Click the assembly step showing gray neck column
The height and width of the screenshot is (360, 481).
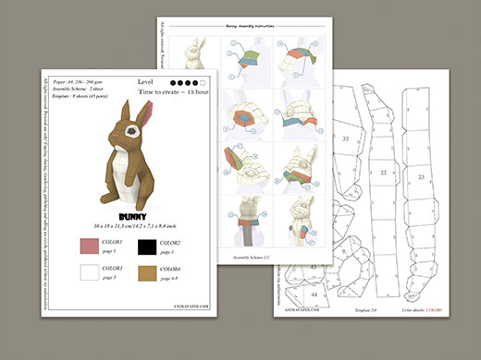pyautogui.click(x=246, y=221)
